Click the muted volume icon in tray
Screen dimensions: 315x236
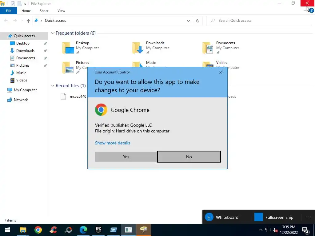pos(275,230)
